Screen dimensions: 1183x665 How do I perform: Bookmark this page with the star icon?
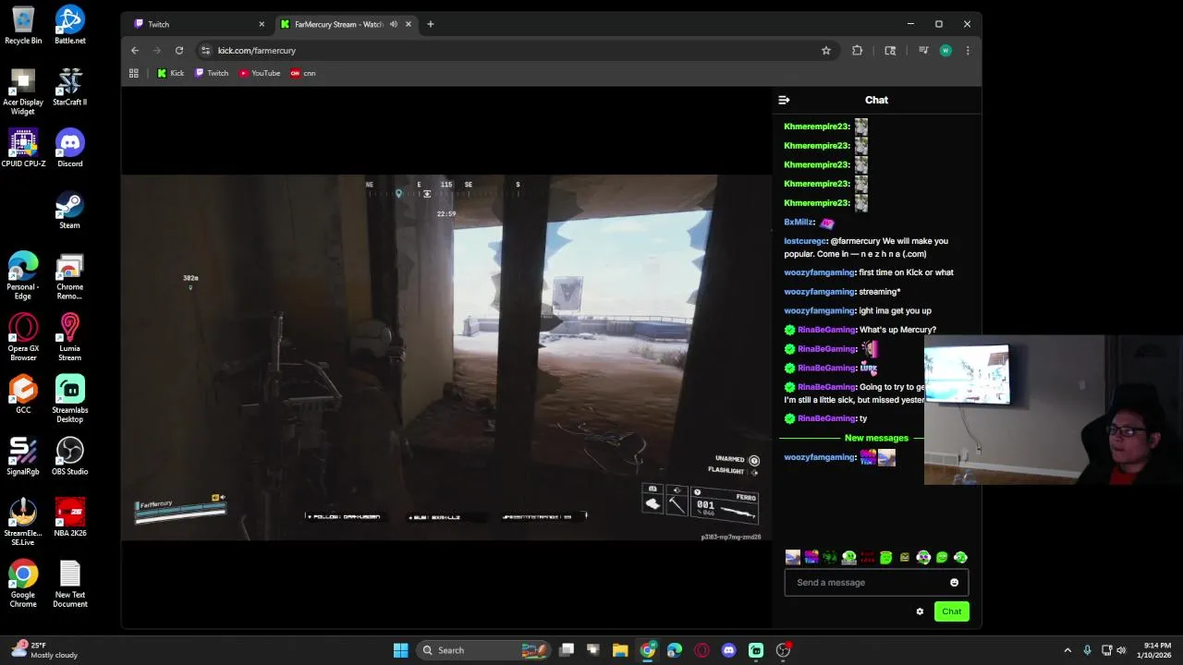(826, 51)
